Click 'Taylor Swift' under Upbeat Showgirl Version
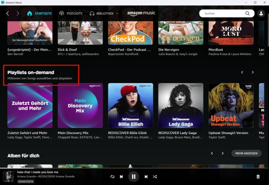The width and height of the screenshot is (269, 185). coord(217,137)
